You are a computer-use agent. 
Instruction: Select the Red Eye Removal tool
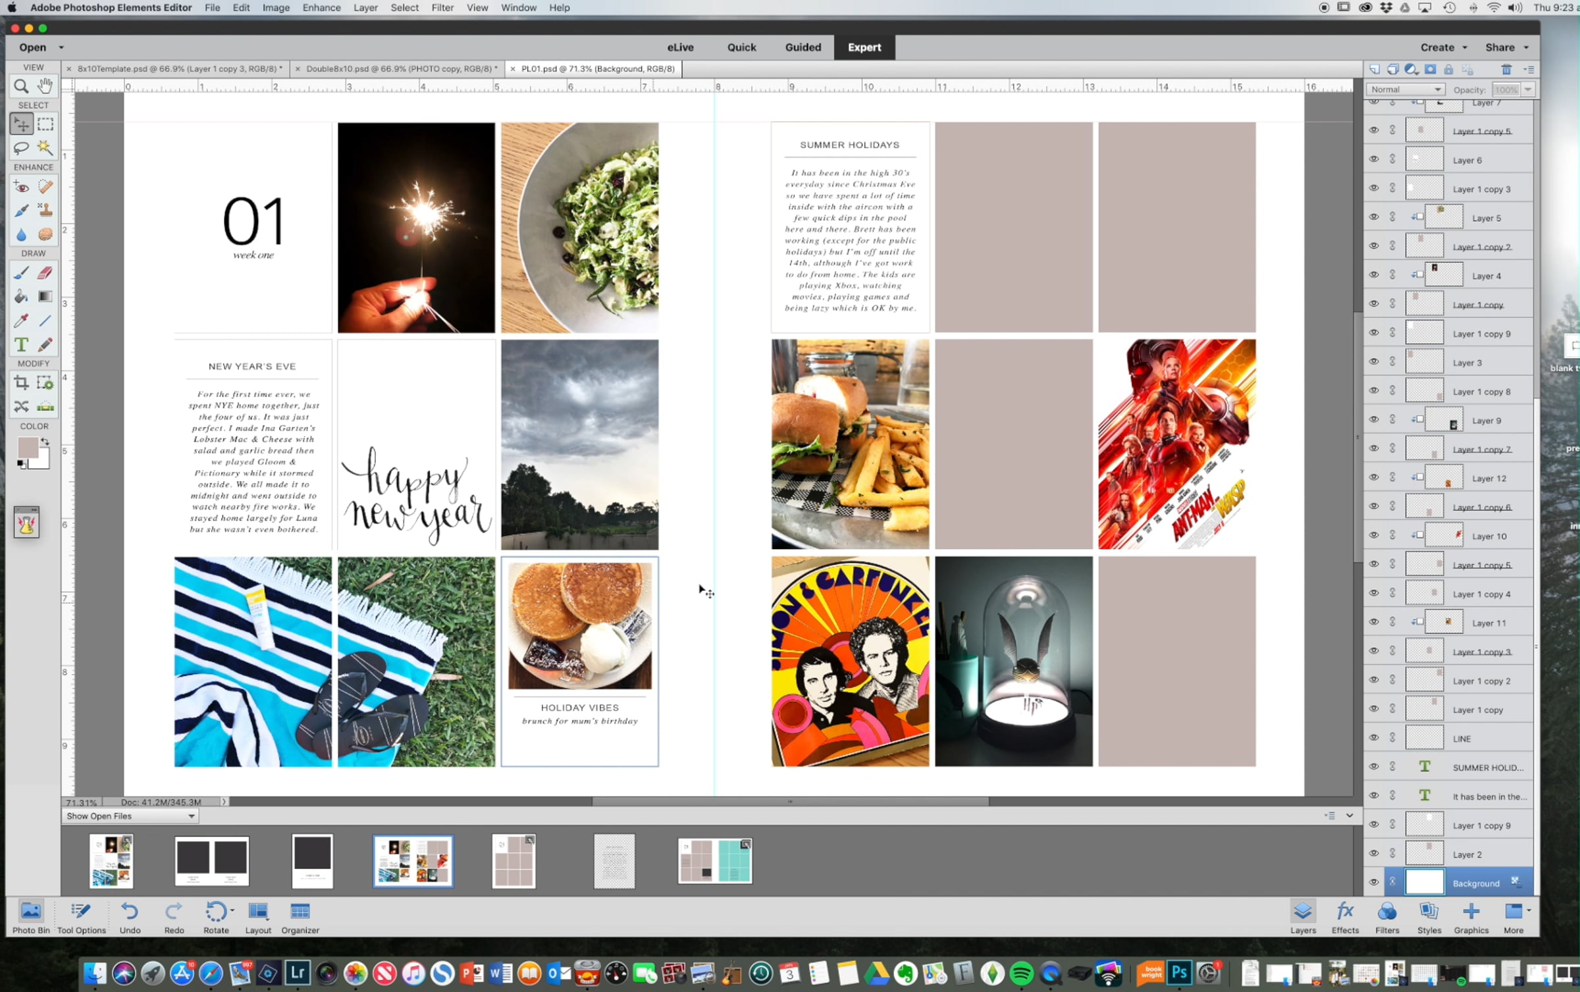coord(21,187)
